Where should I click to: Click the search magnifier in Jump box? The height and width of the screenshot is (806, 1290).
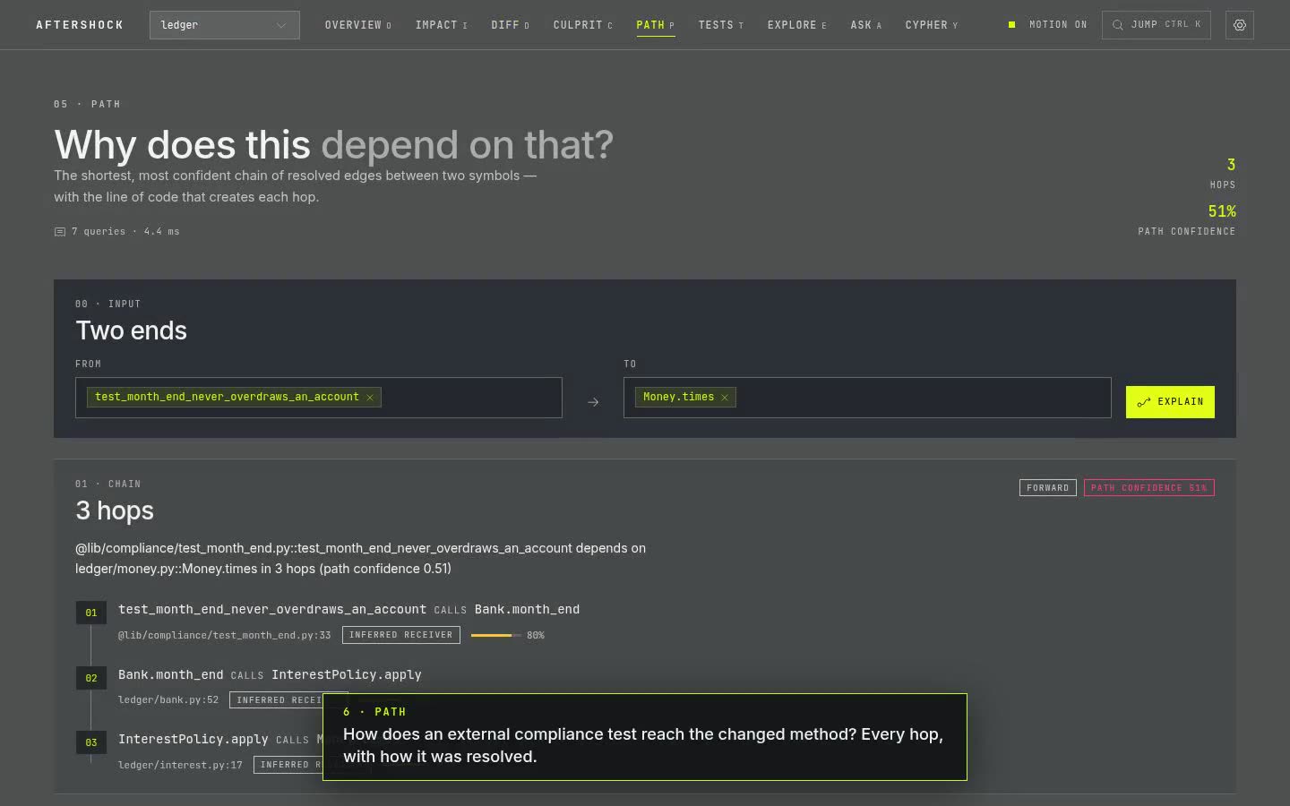click(1118, 25)
